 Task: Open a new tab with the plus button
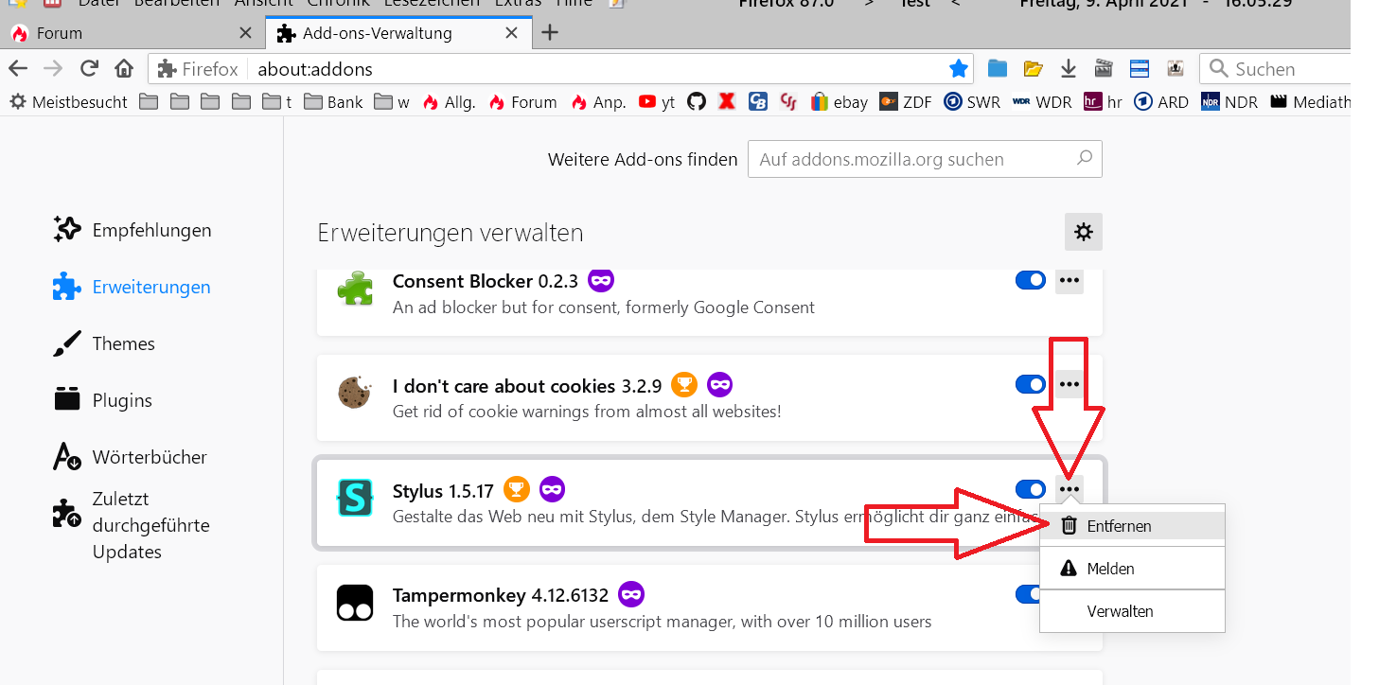tap(549, 33)
